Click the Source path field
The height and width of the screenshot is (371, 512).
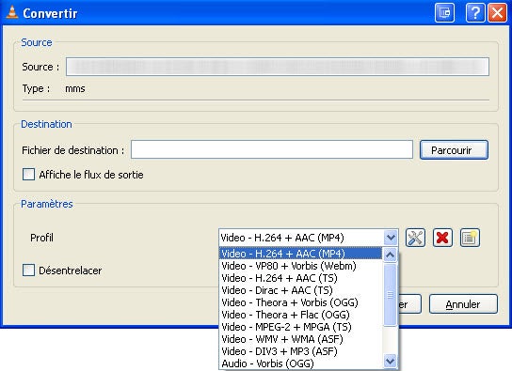point(278,67)
